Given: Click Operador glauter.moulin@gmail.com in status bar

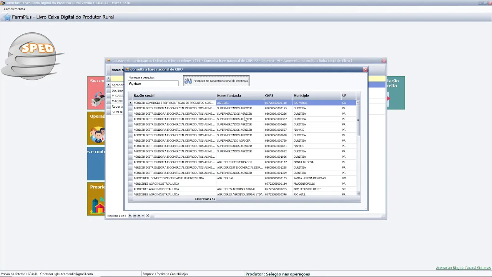Looking at the screenshot, I should pyautogui.click(x=66, y=274).
